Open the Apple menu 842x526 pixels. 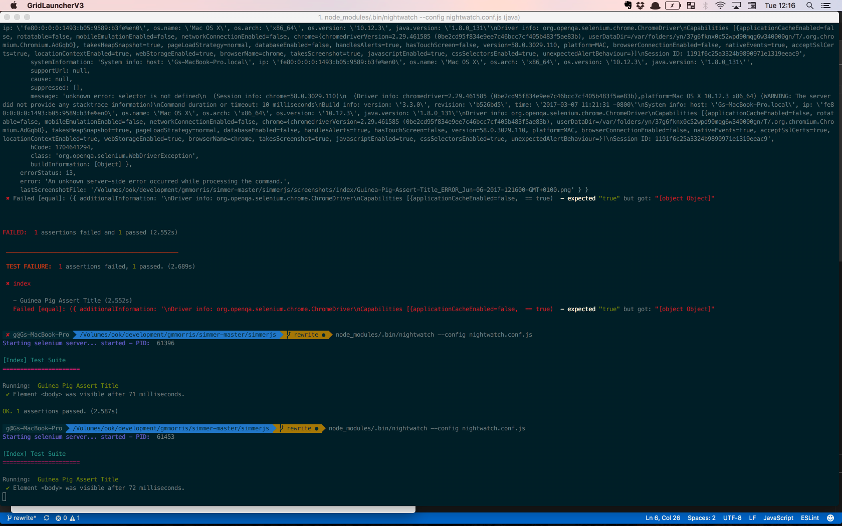pyautogui.click(x=14, y=6)
